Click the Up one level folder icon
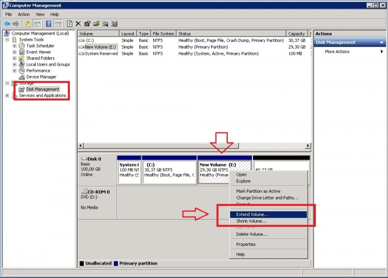The width and height of the screenshot is (388, 278). (x=28, y=24)
